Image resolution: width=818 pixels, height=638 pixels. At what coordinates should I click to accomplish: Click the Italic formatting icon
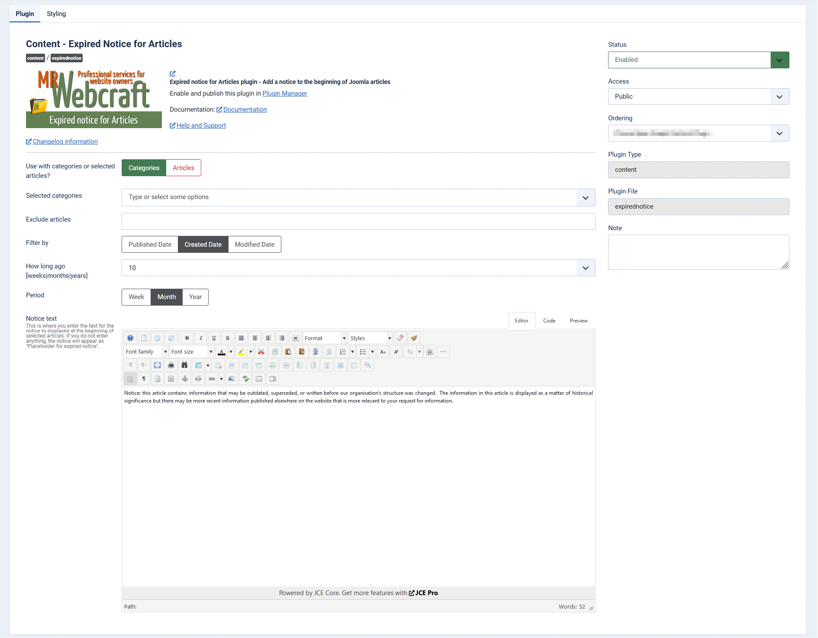(200, 338)
